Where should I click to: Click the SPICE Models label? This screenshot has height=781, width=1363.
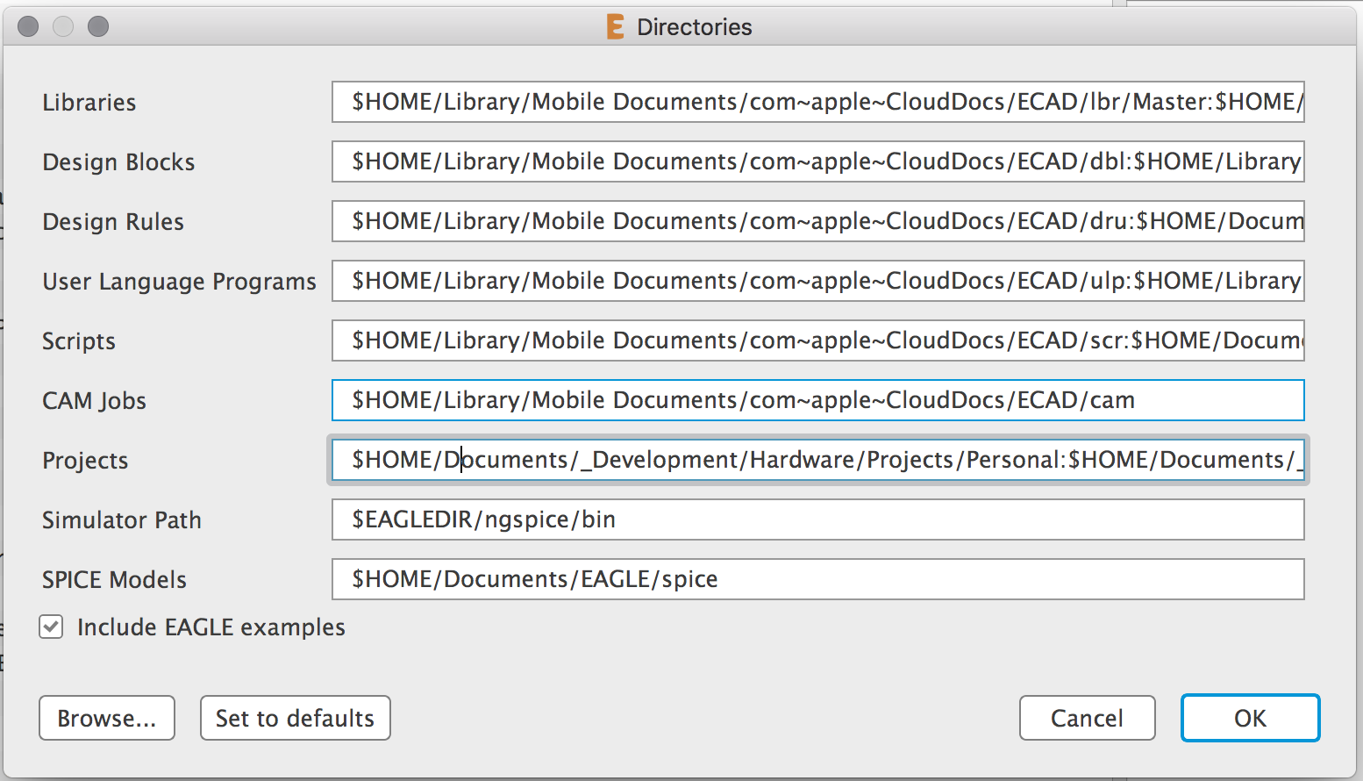pos(113,579)
